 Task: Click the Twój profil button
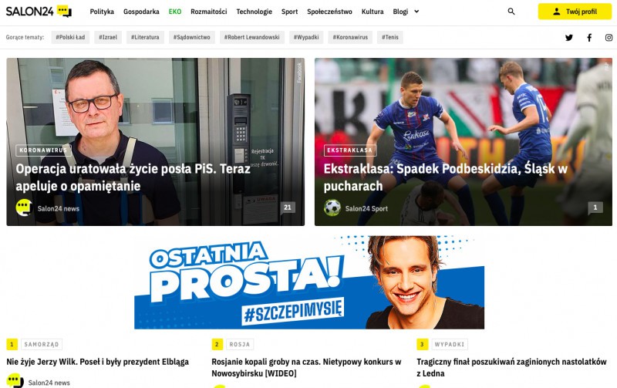575,12
